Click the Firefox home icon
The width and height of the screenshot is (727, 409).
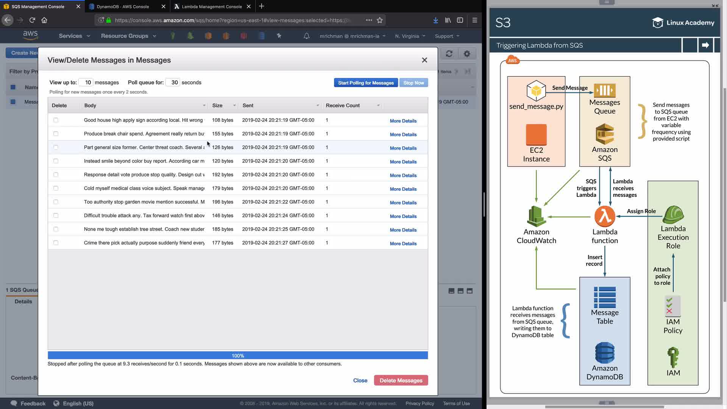click(44, 20)
